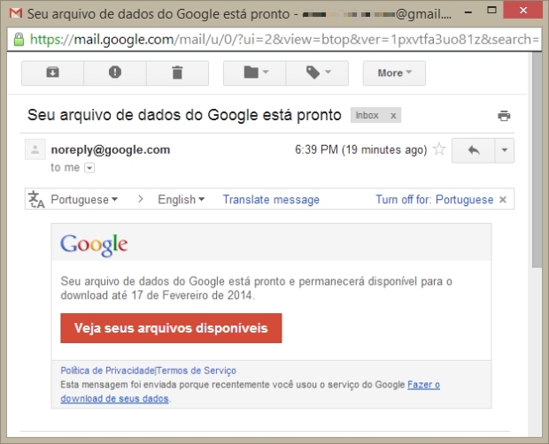Dismiss the translation bar

coord(503,200)
